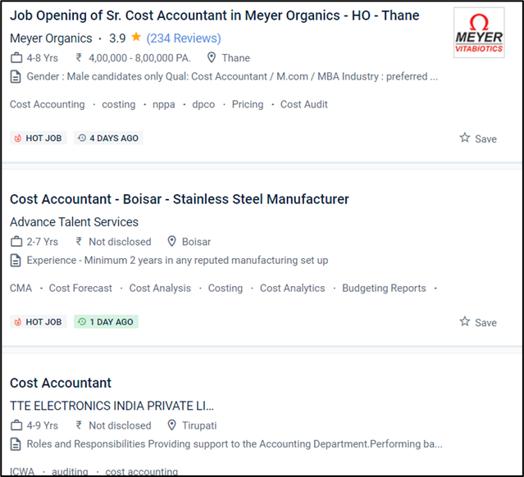Select the 'Cost Audit' skill tag
The height and width of the screenshot is (477, 524).
pyautogui.click(x=303, y=105)
